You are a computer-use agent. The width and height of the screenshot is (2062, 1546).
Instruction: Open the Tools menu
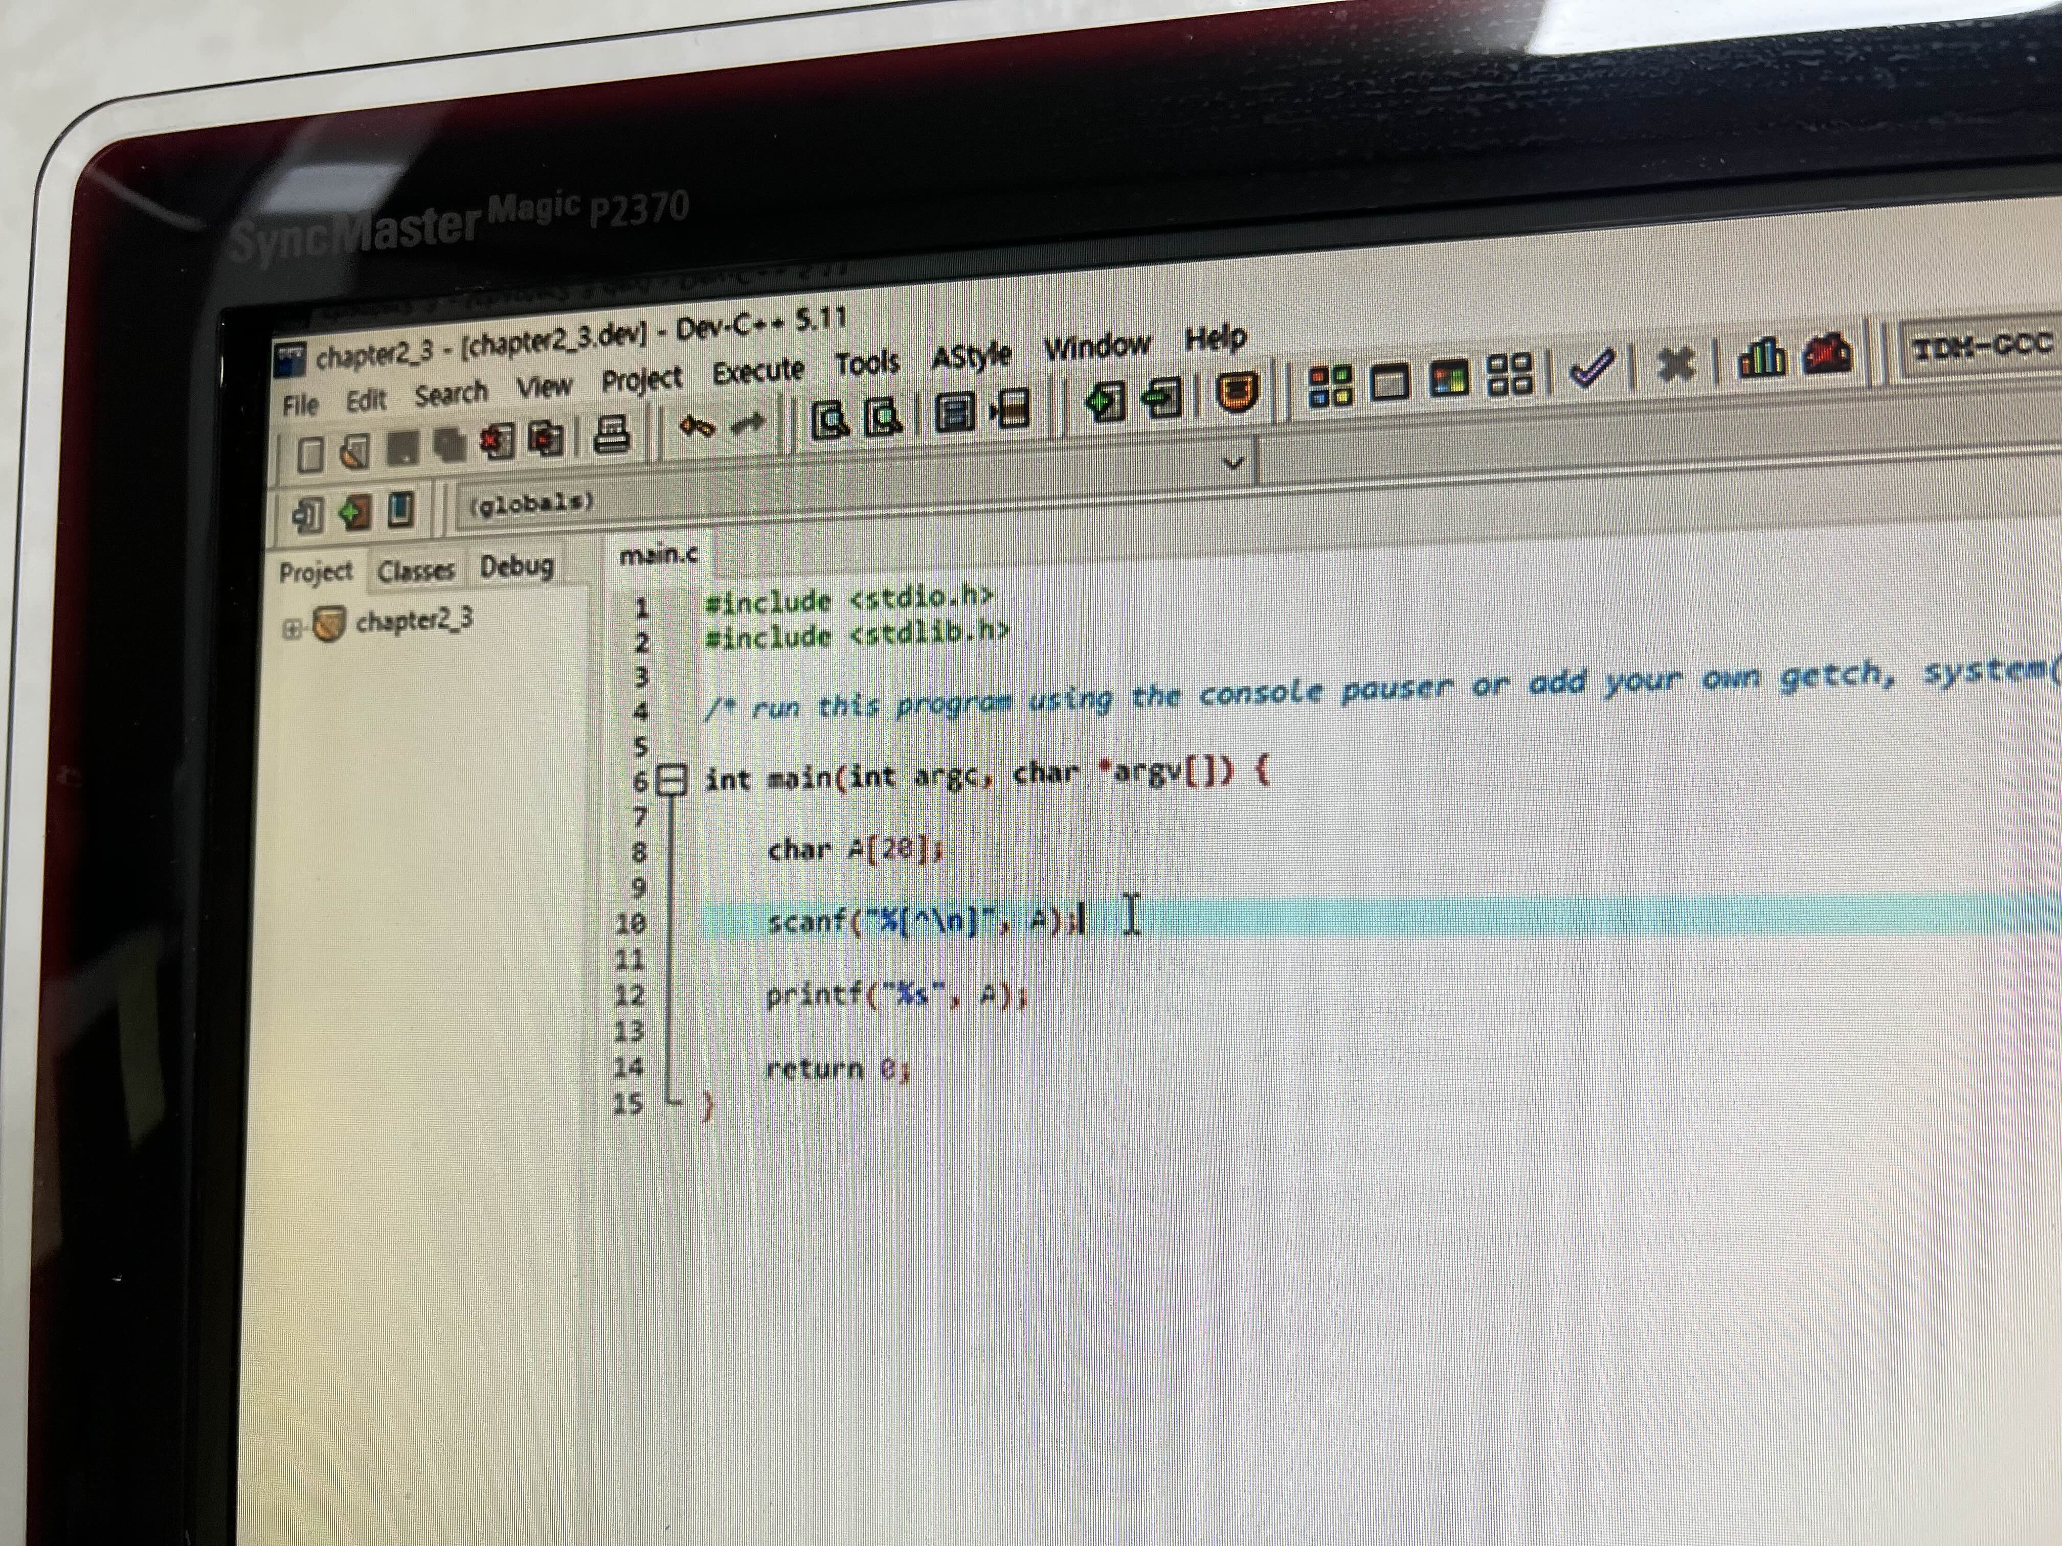pyautogui.click(x=867, y=362)
